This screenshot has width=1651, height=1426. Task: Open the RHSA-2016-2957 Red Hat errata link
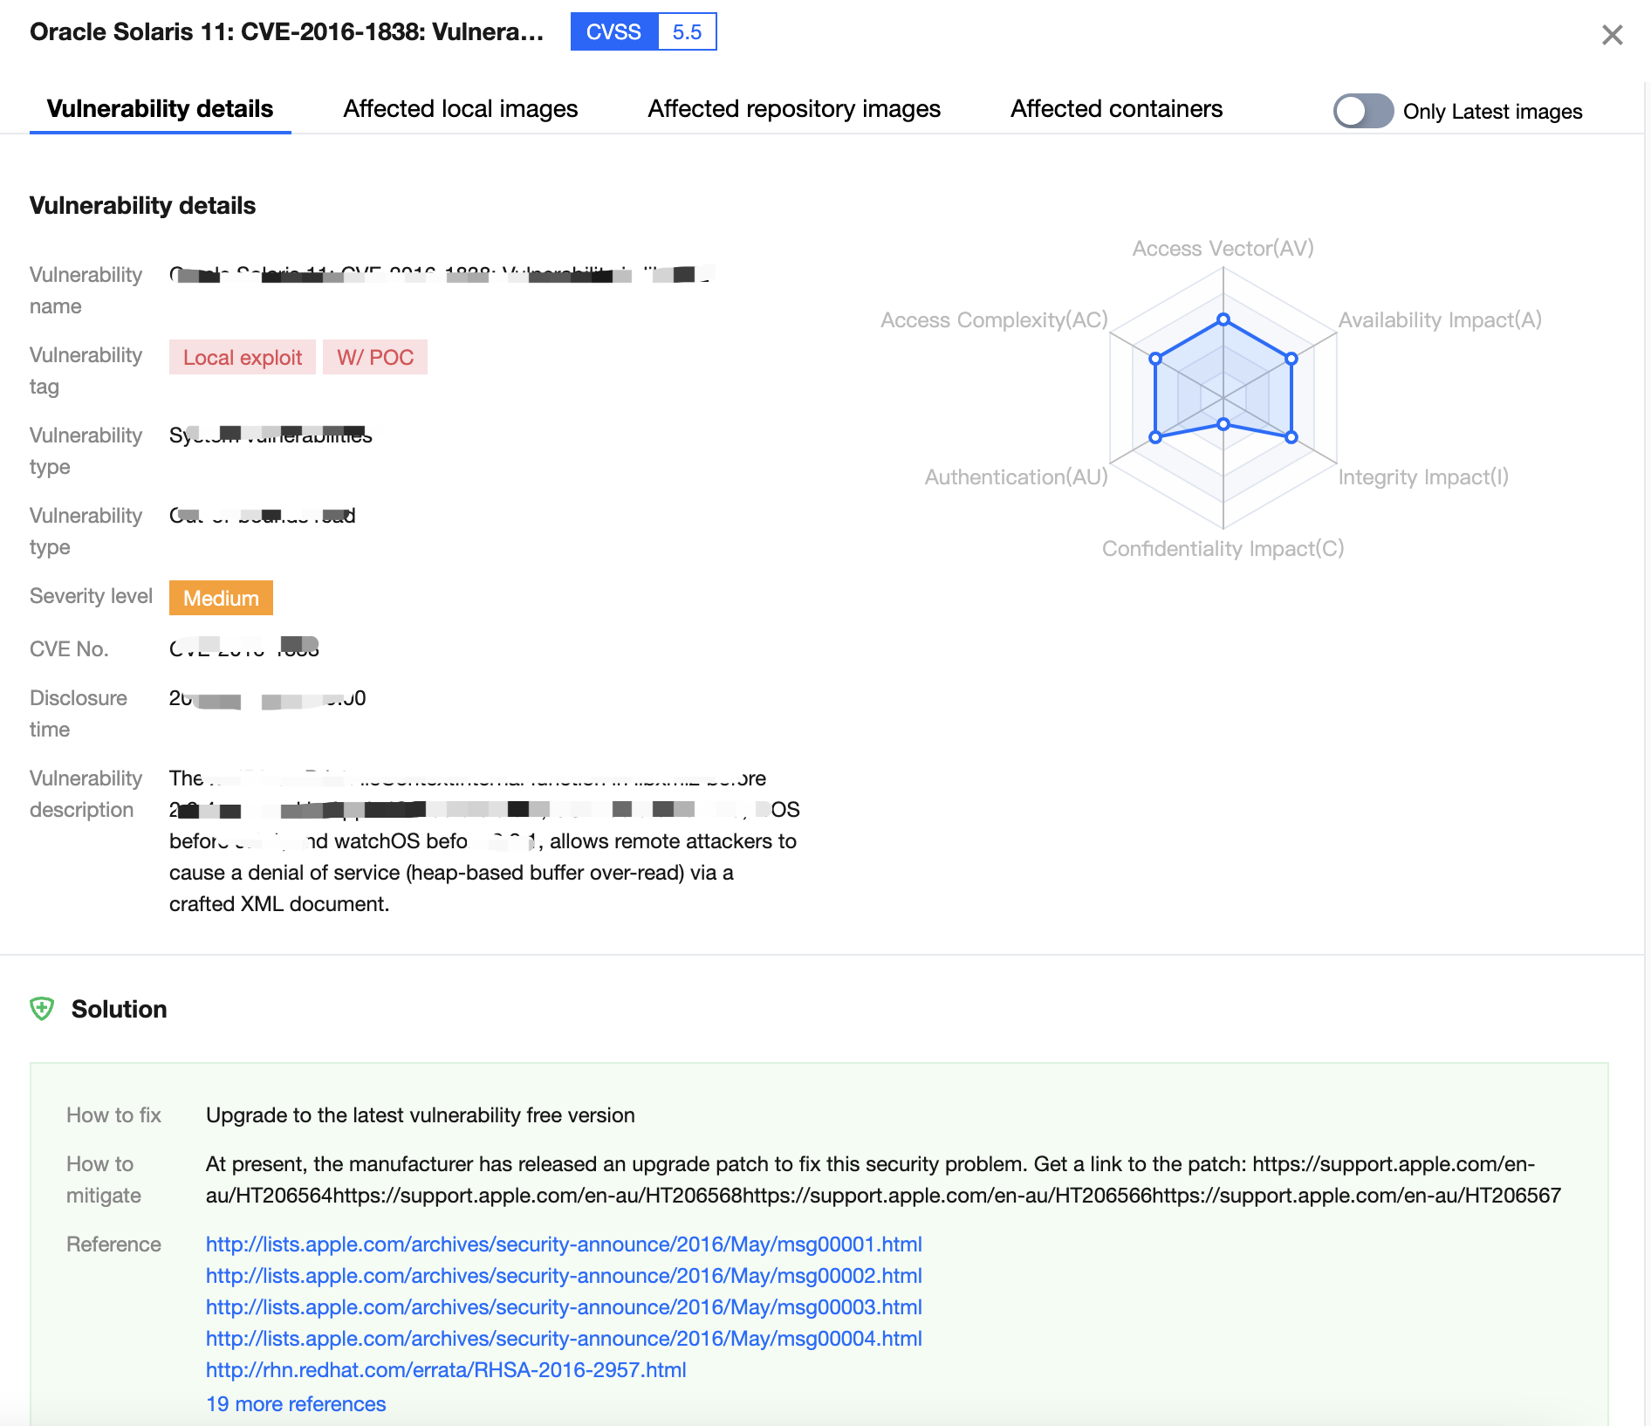point(445,1369)
